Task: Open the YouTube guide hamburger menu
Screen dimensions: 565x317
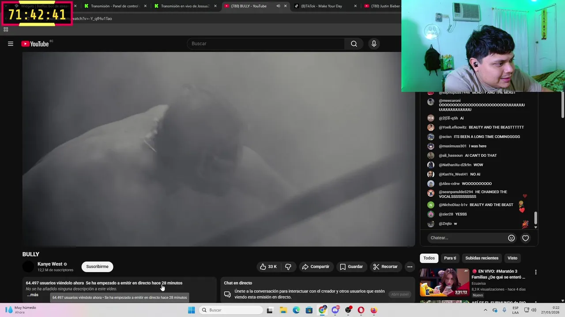Action: (11, 44)
